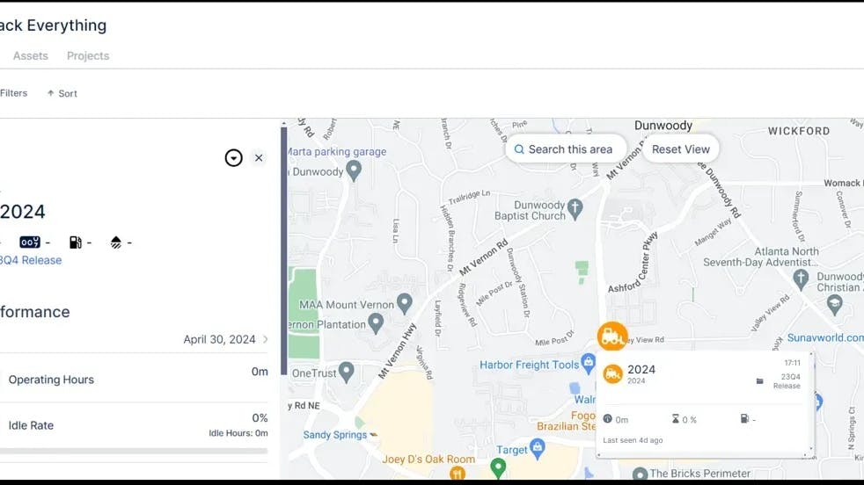Close the asset detail panel

[x=259, y=158]
